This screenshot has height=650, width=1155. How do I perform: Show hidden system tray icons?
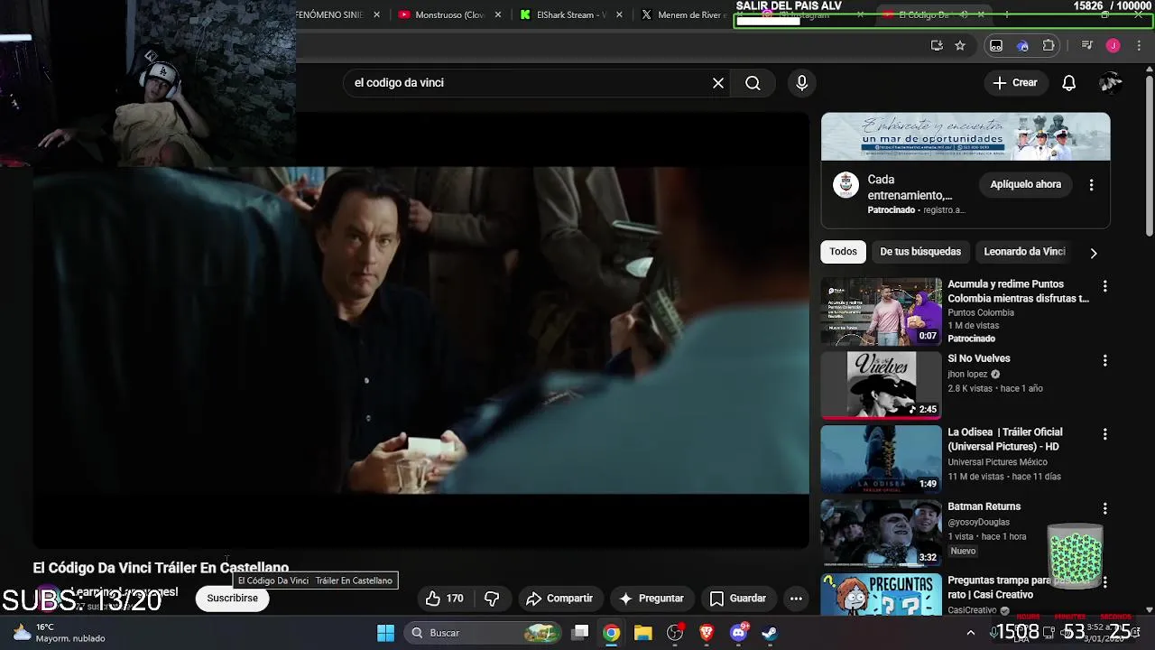click(971, 633)
